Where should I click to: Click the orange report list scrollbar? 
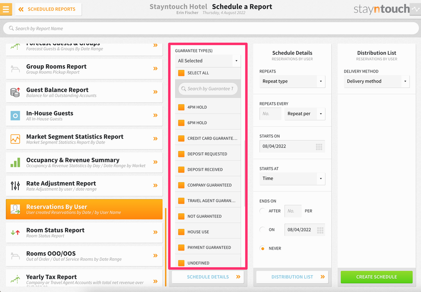click(x=166, y=247)
